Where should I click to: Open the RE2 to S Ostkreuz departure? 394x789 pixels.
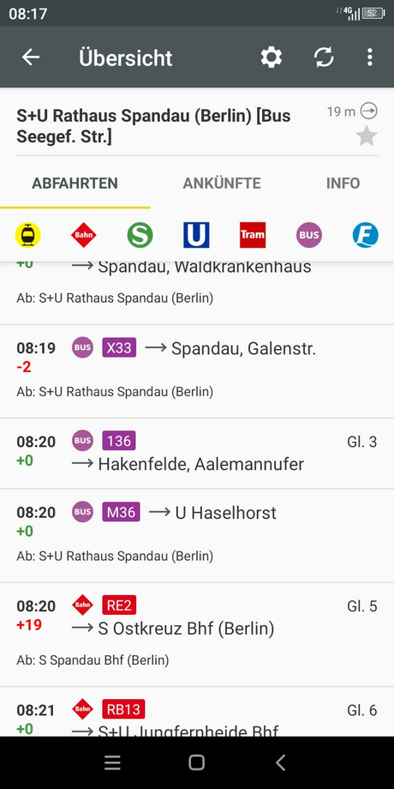click(x=197, y=635)
